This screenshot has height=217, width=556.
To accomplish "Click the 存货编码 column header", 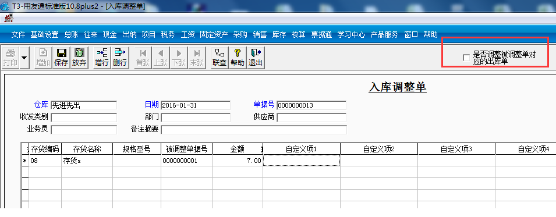I will tap(45, 150).
